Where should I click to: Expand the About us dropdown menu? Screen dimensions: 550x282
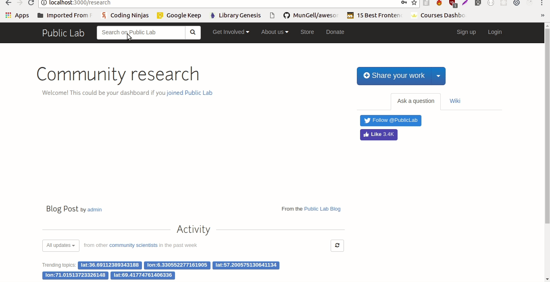coord(275,32)
